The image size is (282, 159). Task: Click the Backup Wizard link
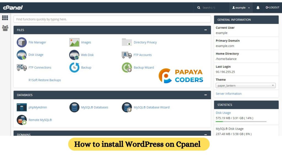coord(144,67)
